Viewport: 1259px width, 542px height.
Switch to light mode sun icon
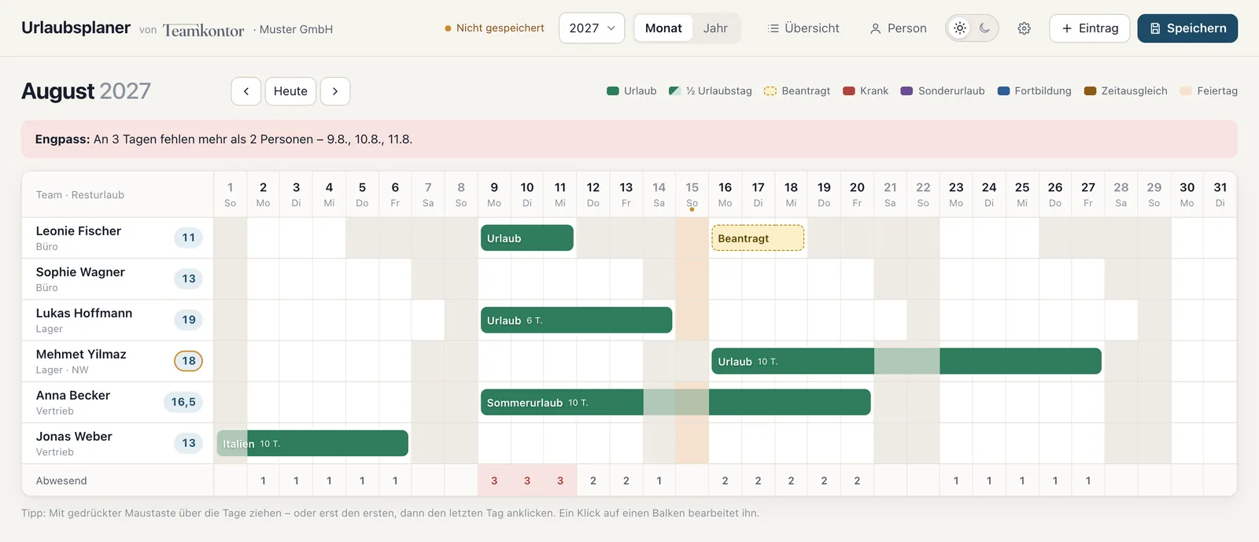[960, 28]
